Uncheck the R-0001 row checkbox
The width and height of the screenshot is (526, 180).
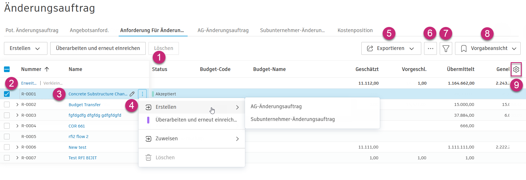tap(7, 94)
